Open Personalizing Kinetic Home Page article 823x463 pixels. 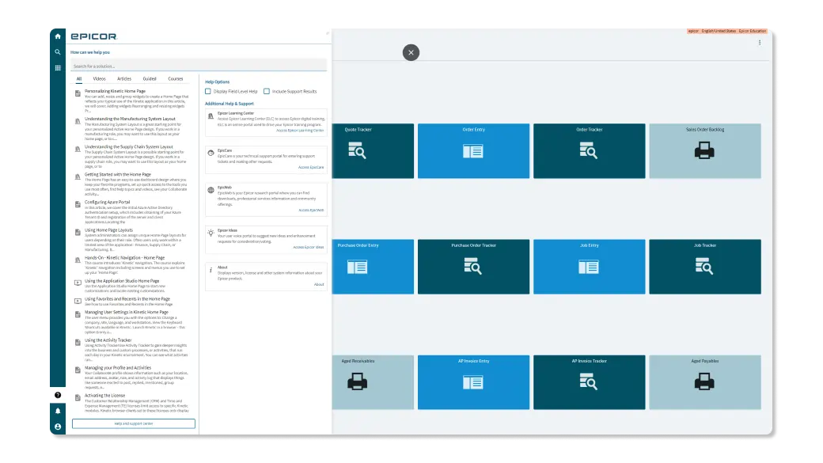tap(115, 91)
